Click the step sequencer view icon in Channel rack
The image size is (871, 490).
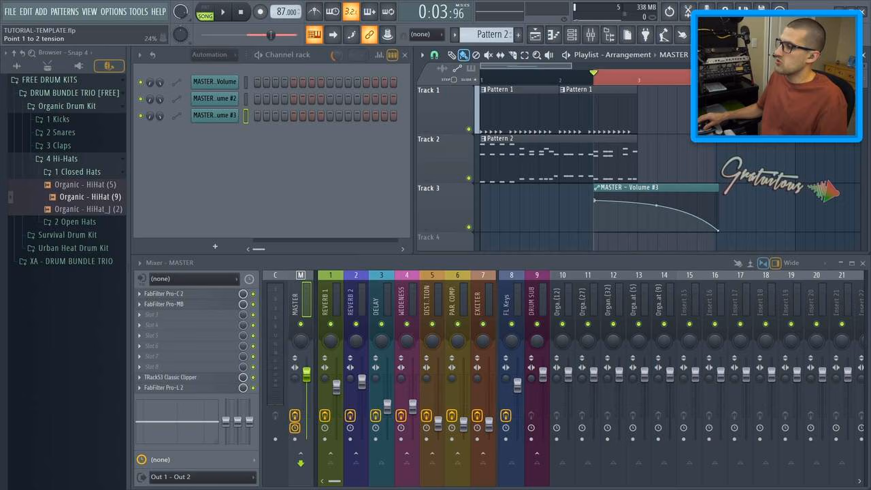[393, 55]
